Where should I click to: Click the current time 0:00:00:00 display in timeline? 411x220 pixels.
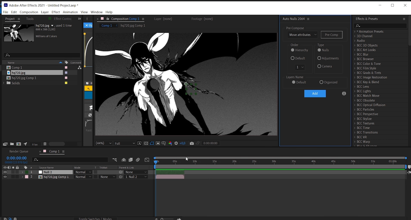click(x=17, y=158)
